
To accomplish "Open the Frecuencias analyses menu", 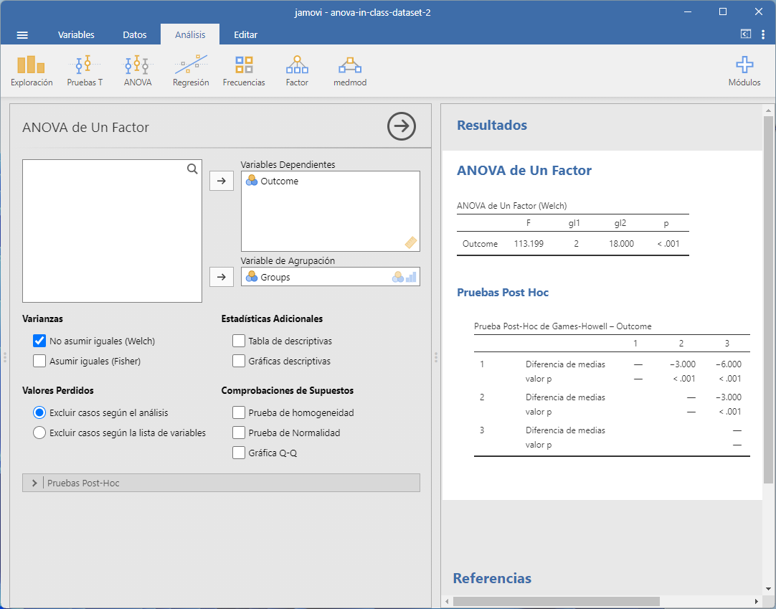I will [244, 71].
